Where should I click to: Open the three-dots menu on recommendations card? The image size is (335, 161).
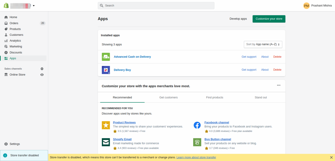(x=279, y=85)
